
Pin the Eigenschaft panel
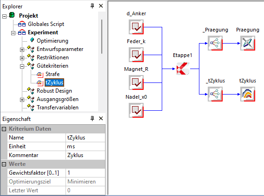[92, 119]
